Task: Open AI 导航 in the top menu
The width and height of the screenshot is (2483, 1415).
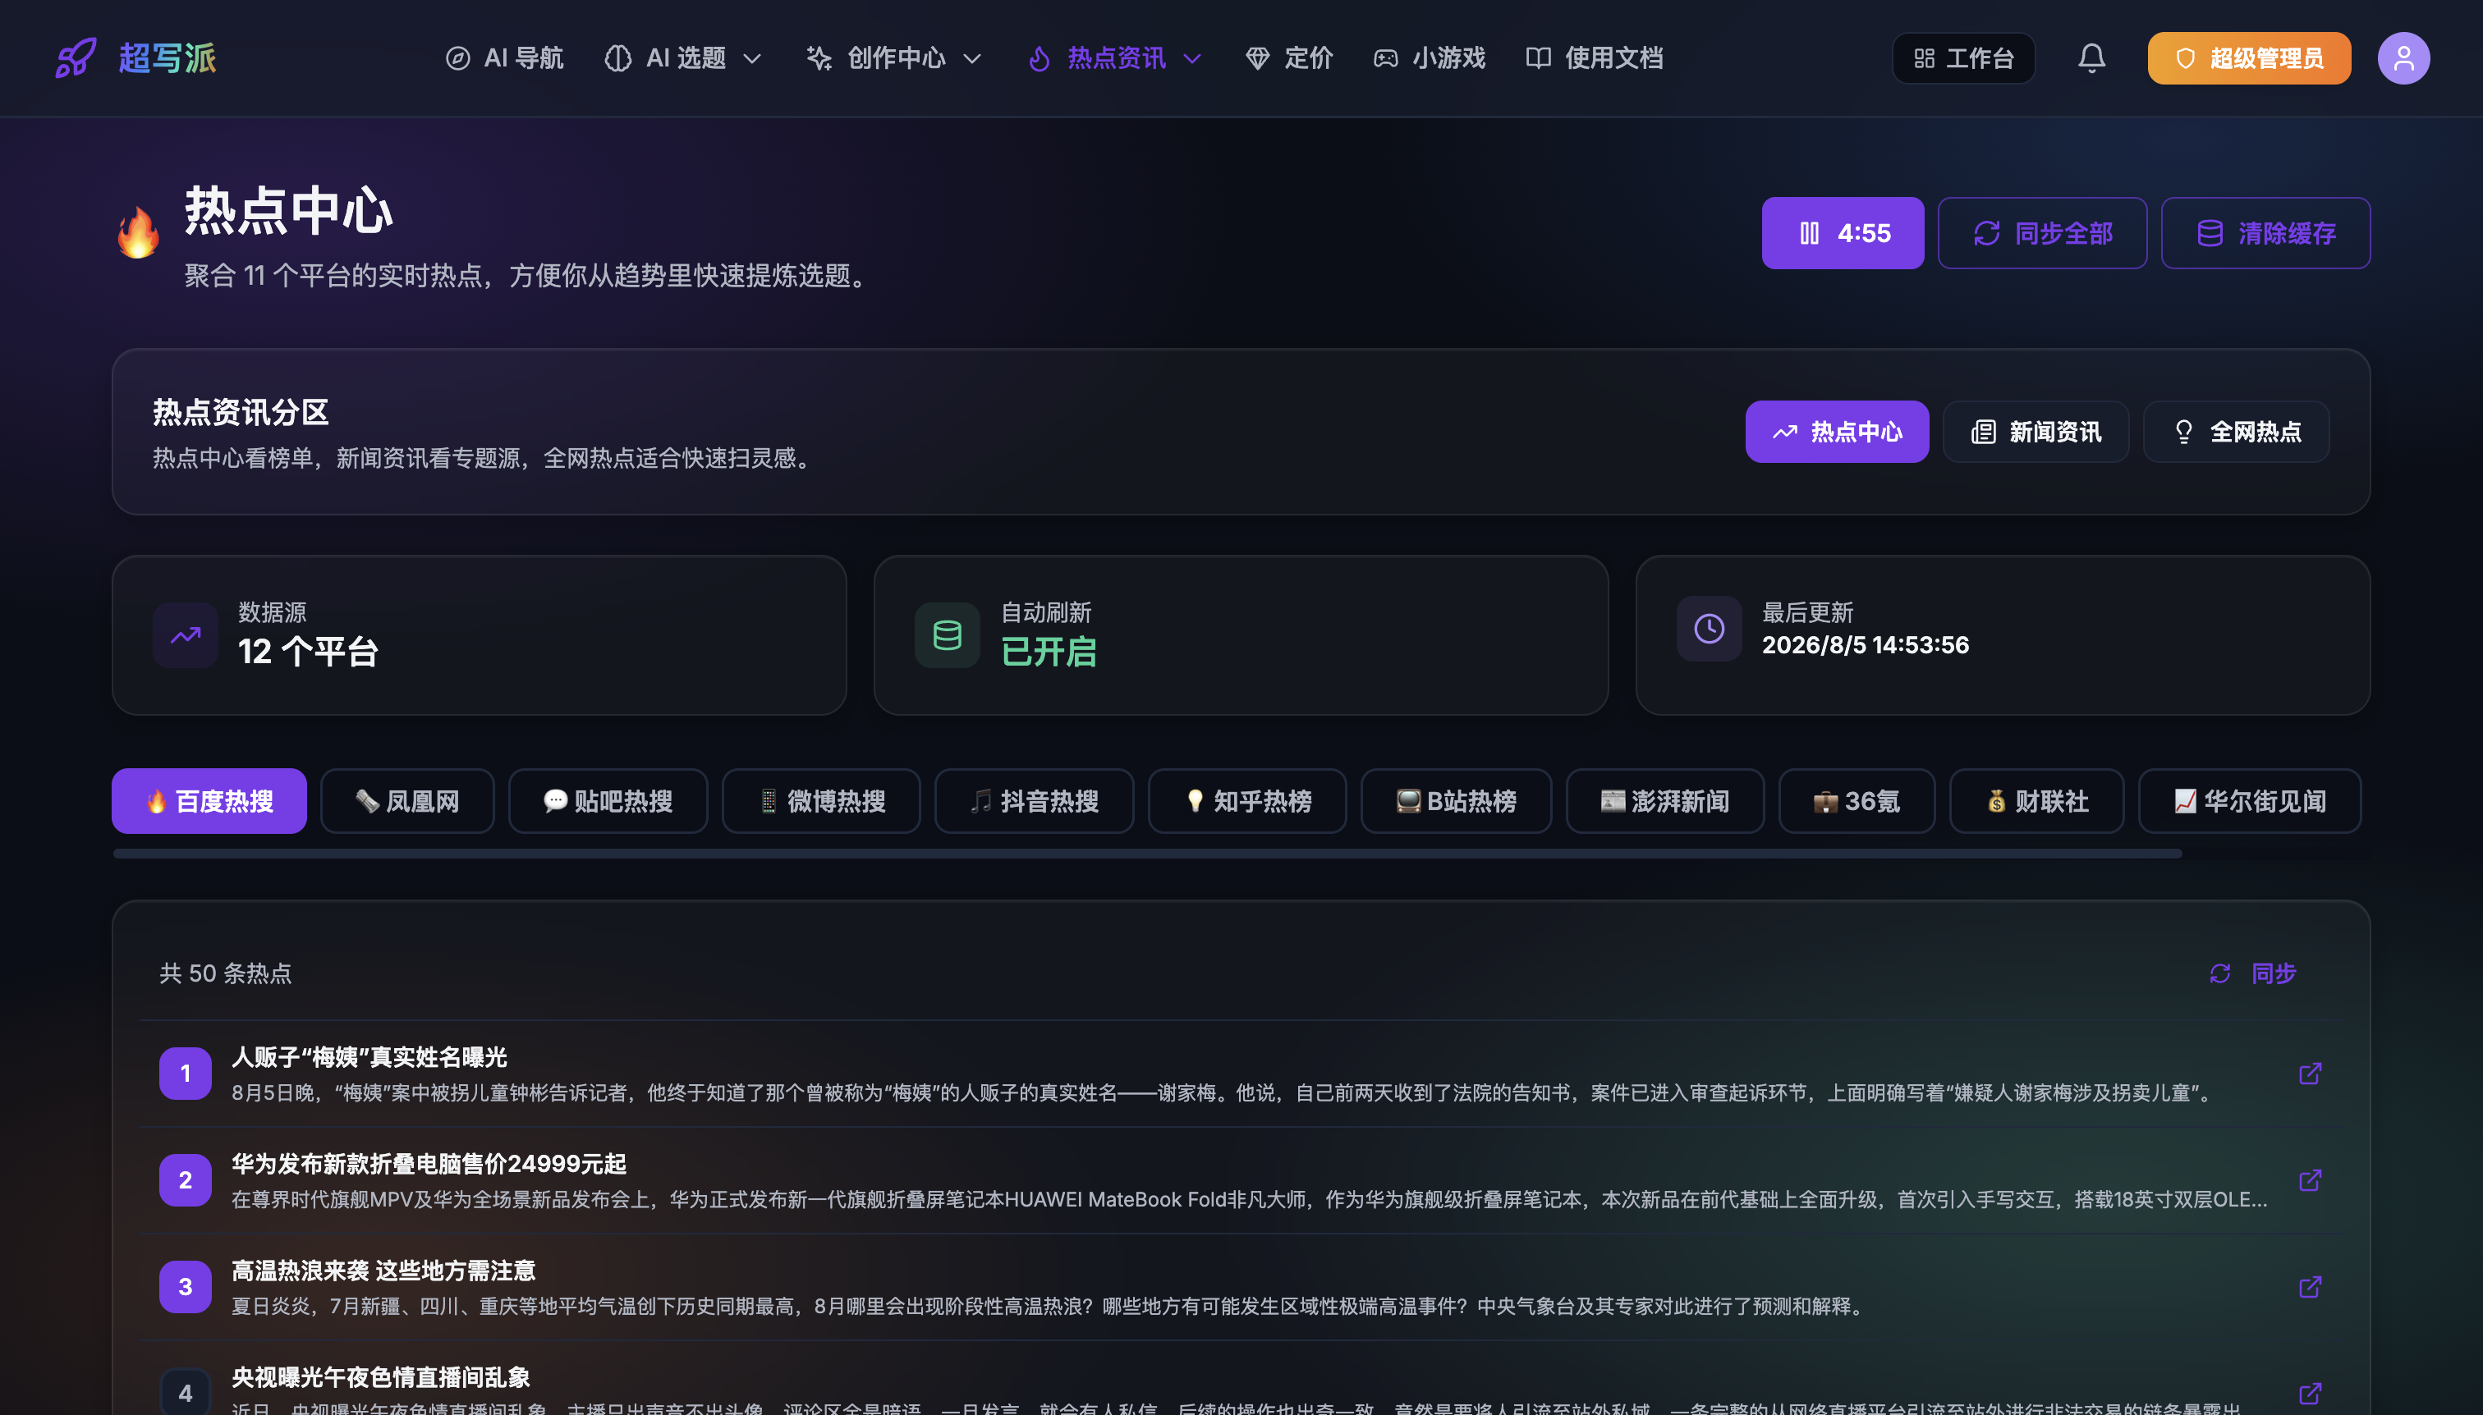Action: click(505, 58)
